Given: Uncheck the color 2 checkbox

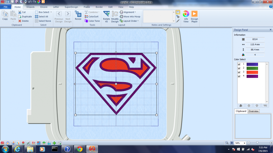Looking at the screenshot, I should pos(239,68).
